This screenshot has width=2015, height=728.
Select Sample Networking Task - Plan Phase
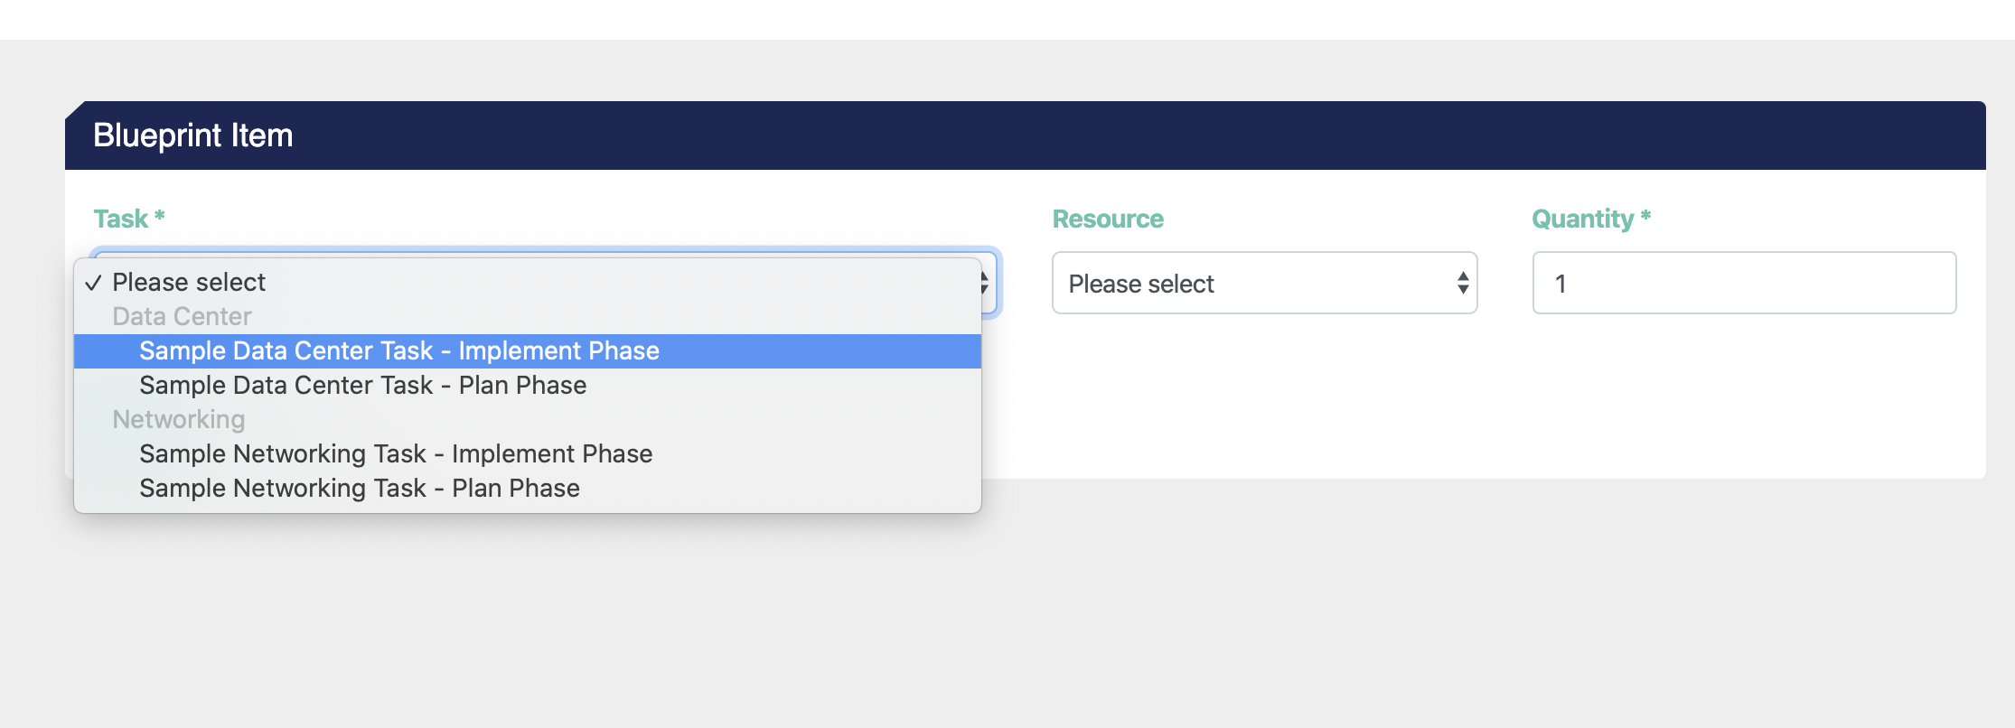tap(359, 489)
